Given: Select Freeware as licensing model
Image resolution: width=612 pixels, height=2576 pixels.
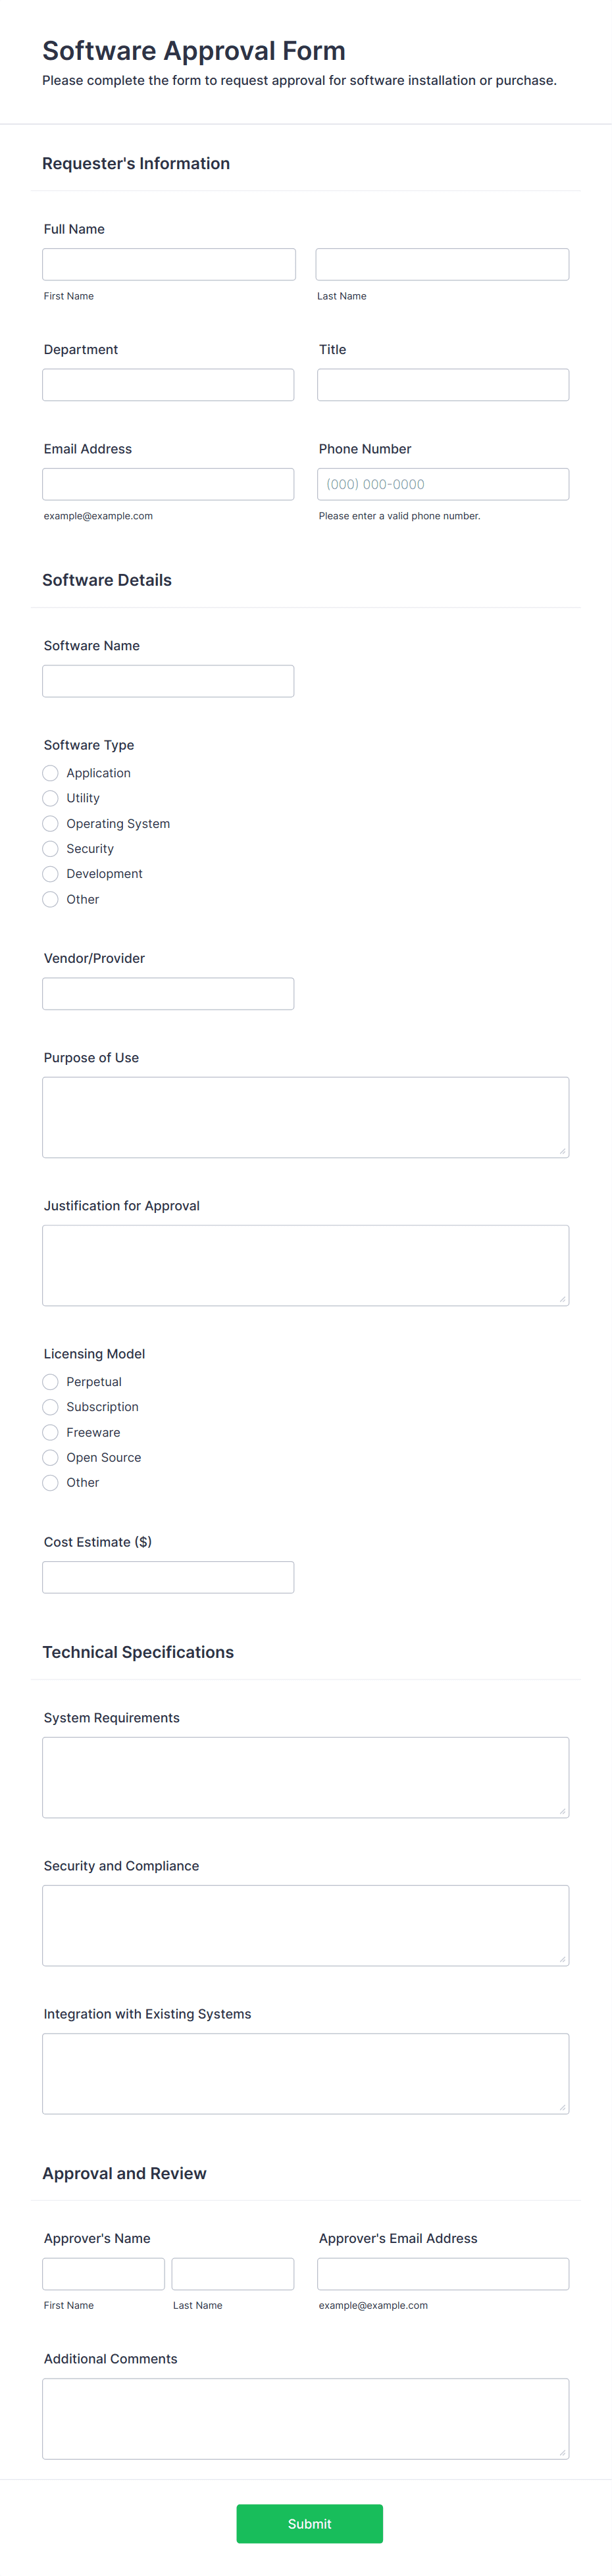Looking at the screenshot, I should pos(50,1432).
